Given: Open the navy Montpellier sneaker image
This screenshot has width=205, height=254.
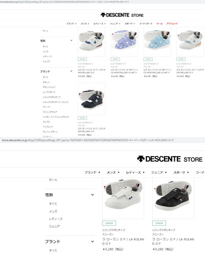Looking at the screenshot, I should [x=92, y=99].
